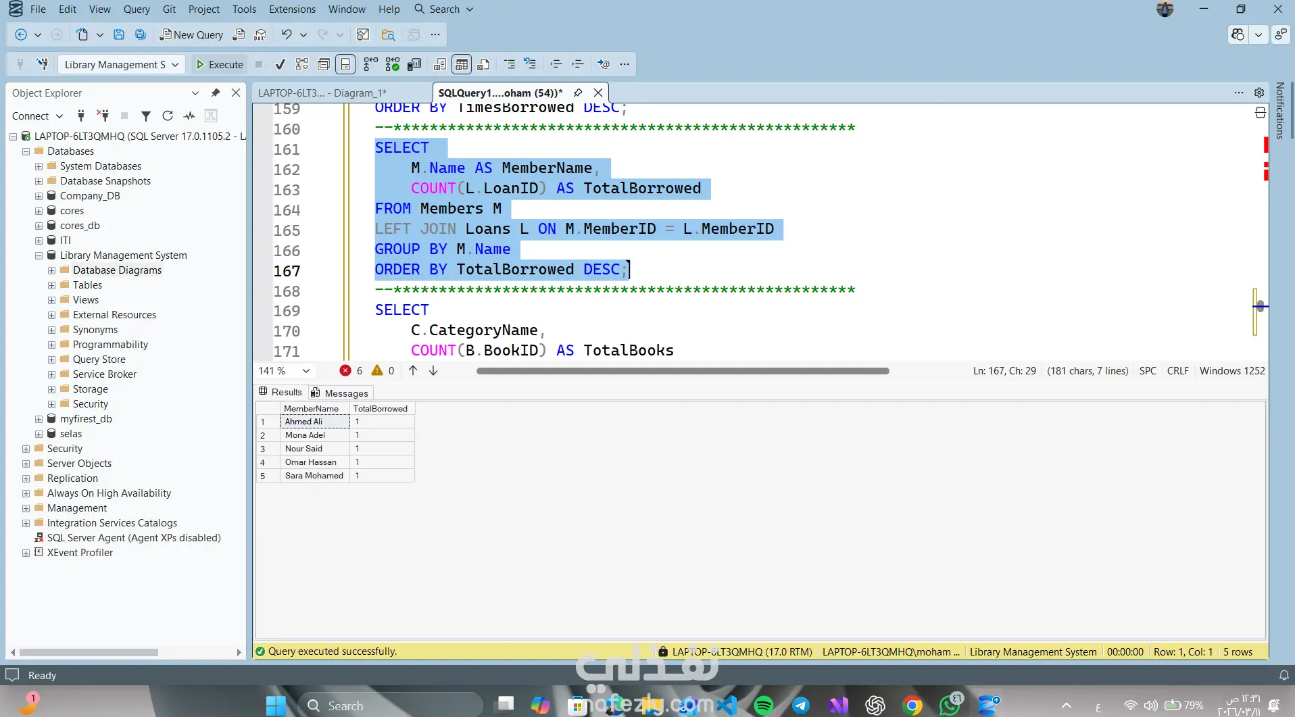Expand the Tables folder node
This screenshot has height=717, width=1295.
click(52, 285)
